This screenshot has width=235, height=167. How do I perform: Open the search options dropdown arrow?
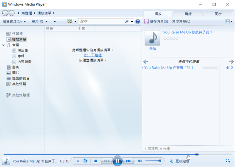(x=132, y=21)
